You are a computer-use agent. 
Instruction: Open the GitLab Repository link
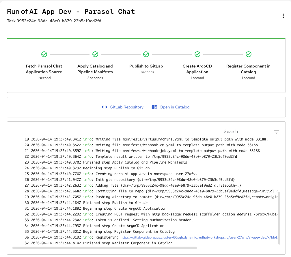(126, 107)
